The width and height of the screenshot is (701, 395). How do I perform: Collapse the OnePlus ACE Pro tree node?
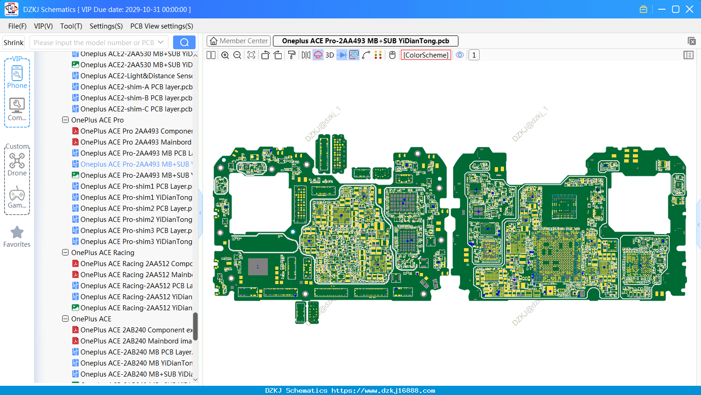[65, 120]
